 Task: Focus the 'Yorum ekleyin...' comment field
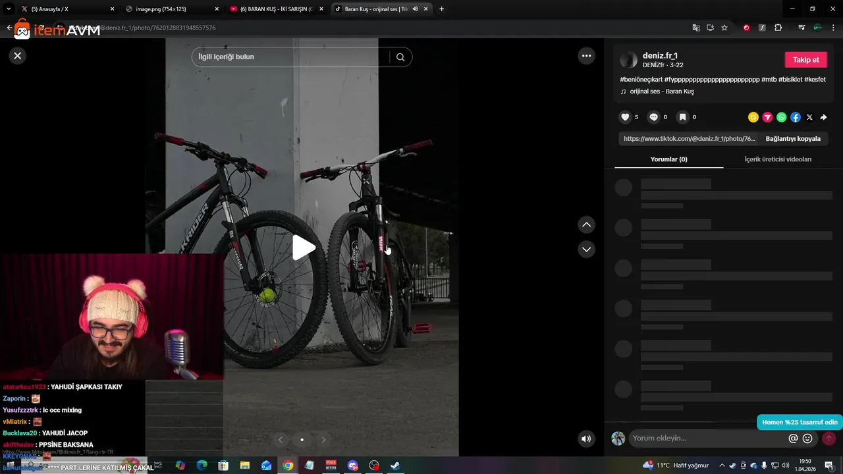tap(708, 438)
